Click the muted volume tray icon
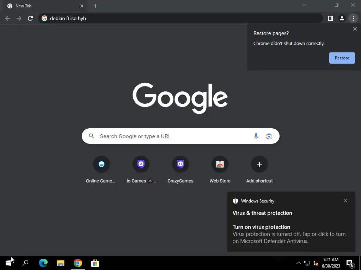Screen dimensions: 361x270 (x=316, y=263)
